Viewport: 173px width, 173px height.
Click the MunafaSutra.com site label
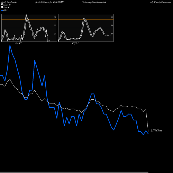[x=162, y=2]
